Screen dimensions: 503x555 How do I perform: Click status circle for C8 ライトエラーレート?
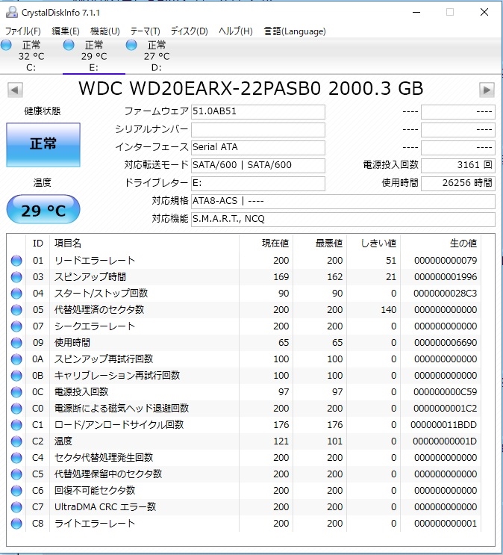coord(16,524)
